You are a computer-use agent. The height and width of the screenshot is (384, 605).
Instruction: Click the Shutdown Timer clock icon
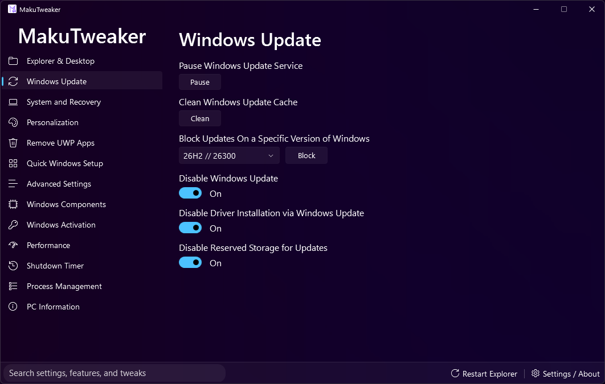13,266
